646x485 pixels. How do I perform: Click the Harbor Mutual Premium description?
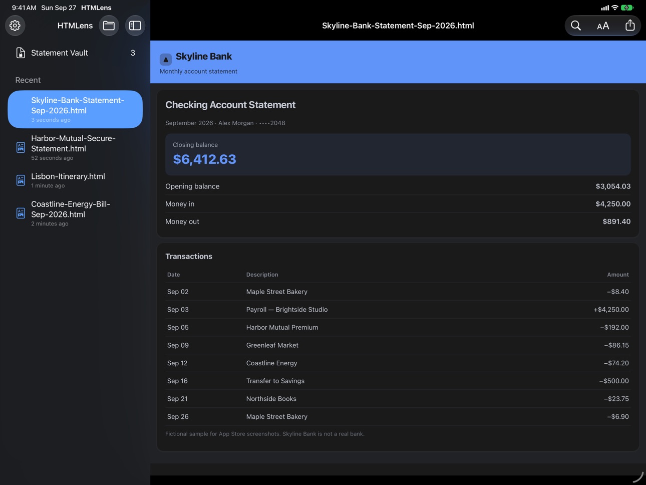coord(282,328)
